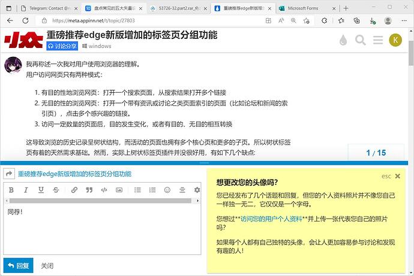
Task: Open the 讨论分享 category
Action: [62, 46]
